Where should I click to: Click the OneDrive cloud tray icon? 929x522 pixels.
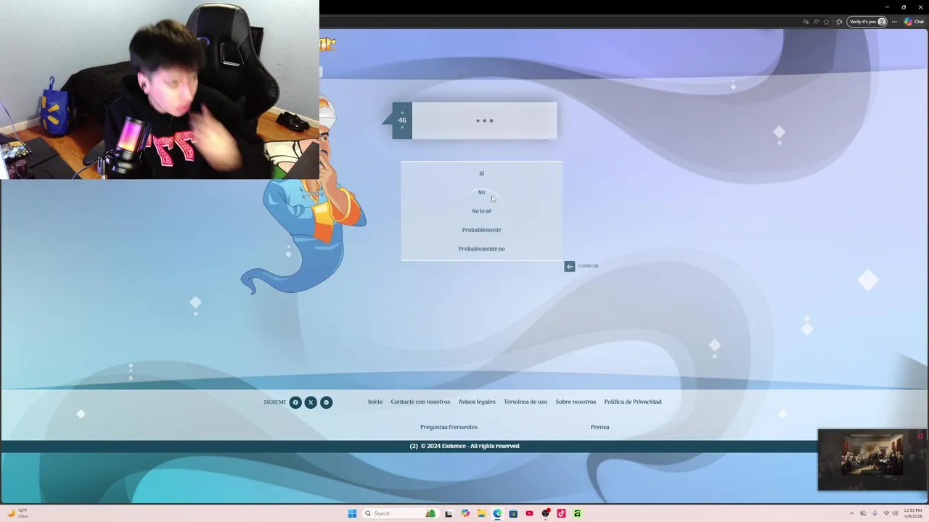863,513
